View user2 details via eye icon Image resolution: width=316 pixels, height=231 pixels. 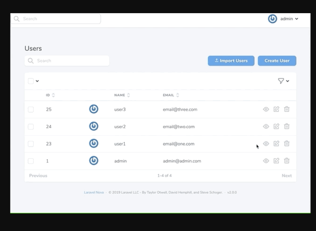point(266,126)
